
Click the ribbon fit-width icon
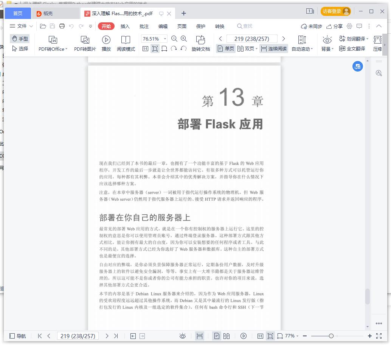click(164, 48)
